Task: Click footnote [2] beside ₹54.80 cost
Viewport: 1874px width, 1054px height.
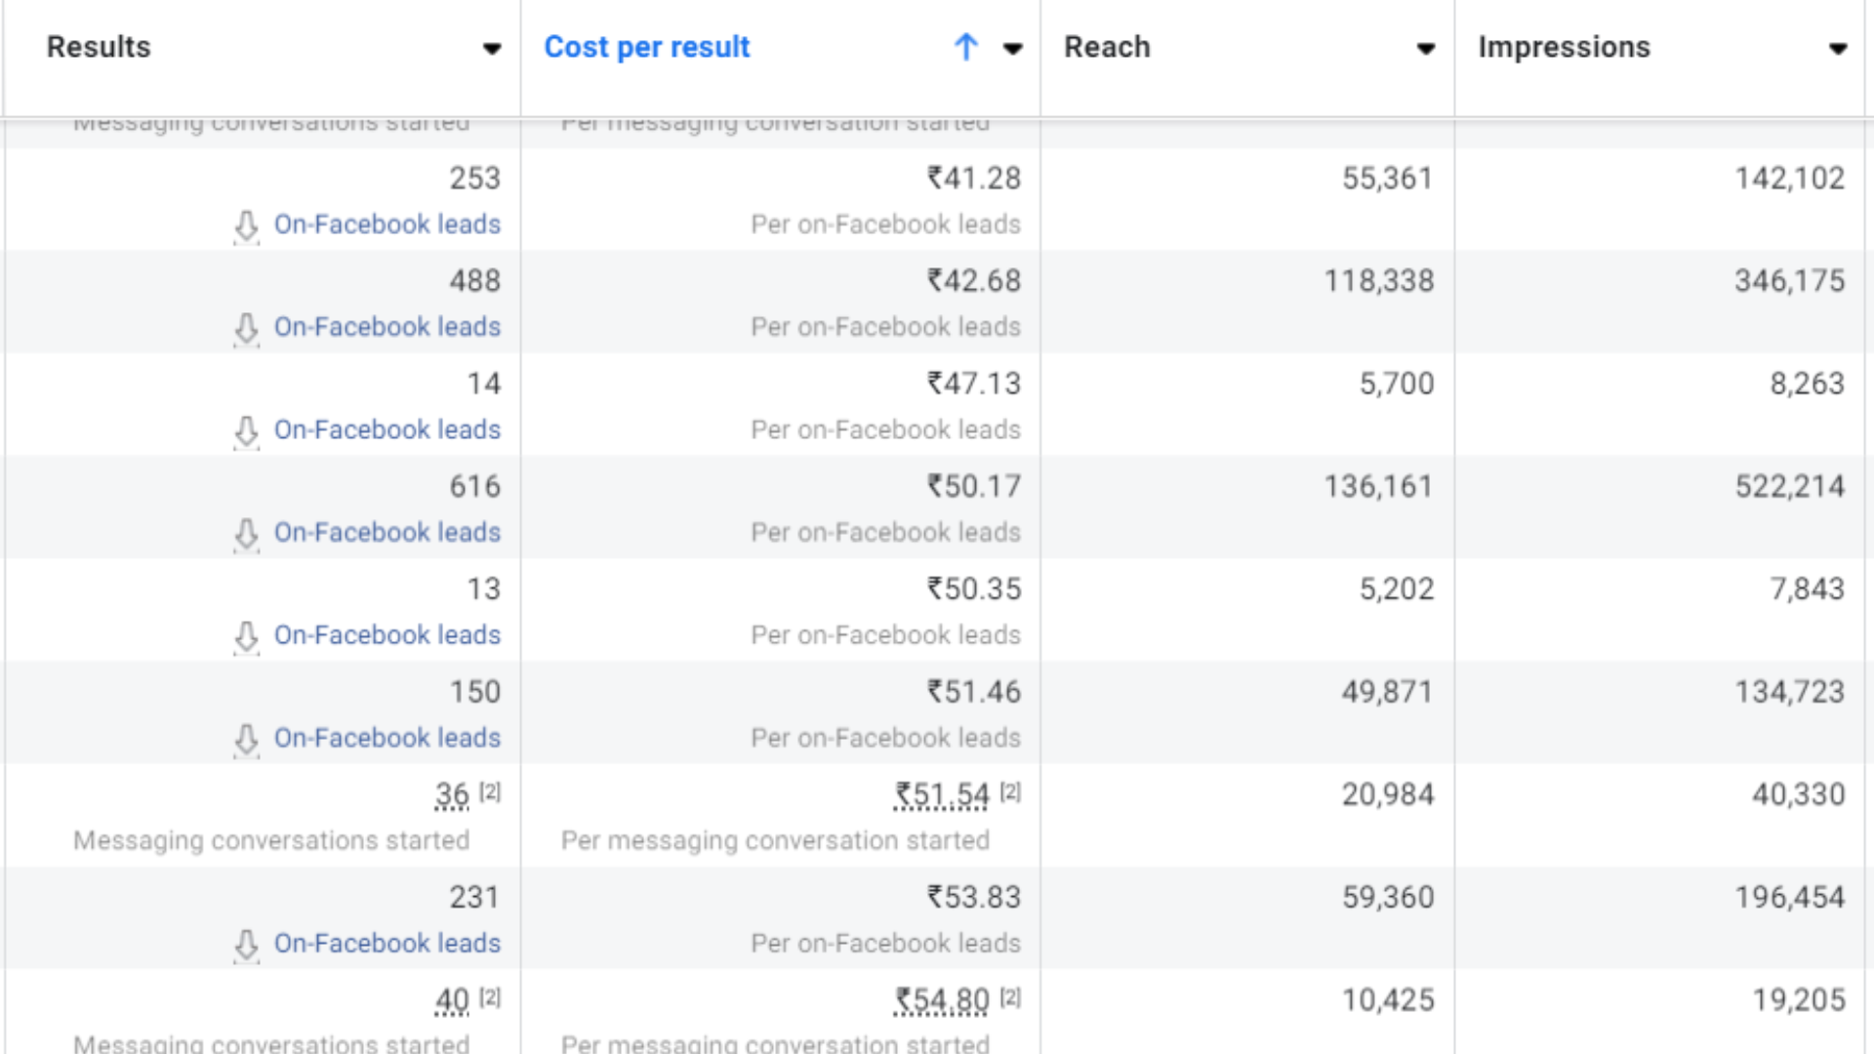Action: [1010, 997]
